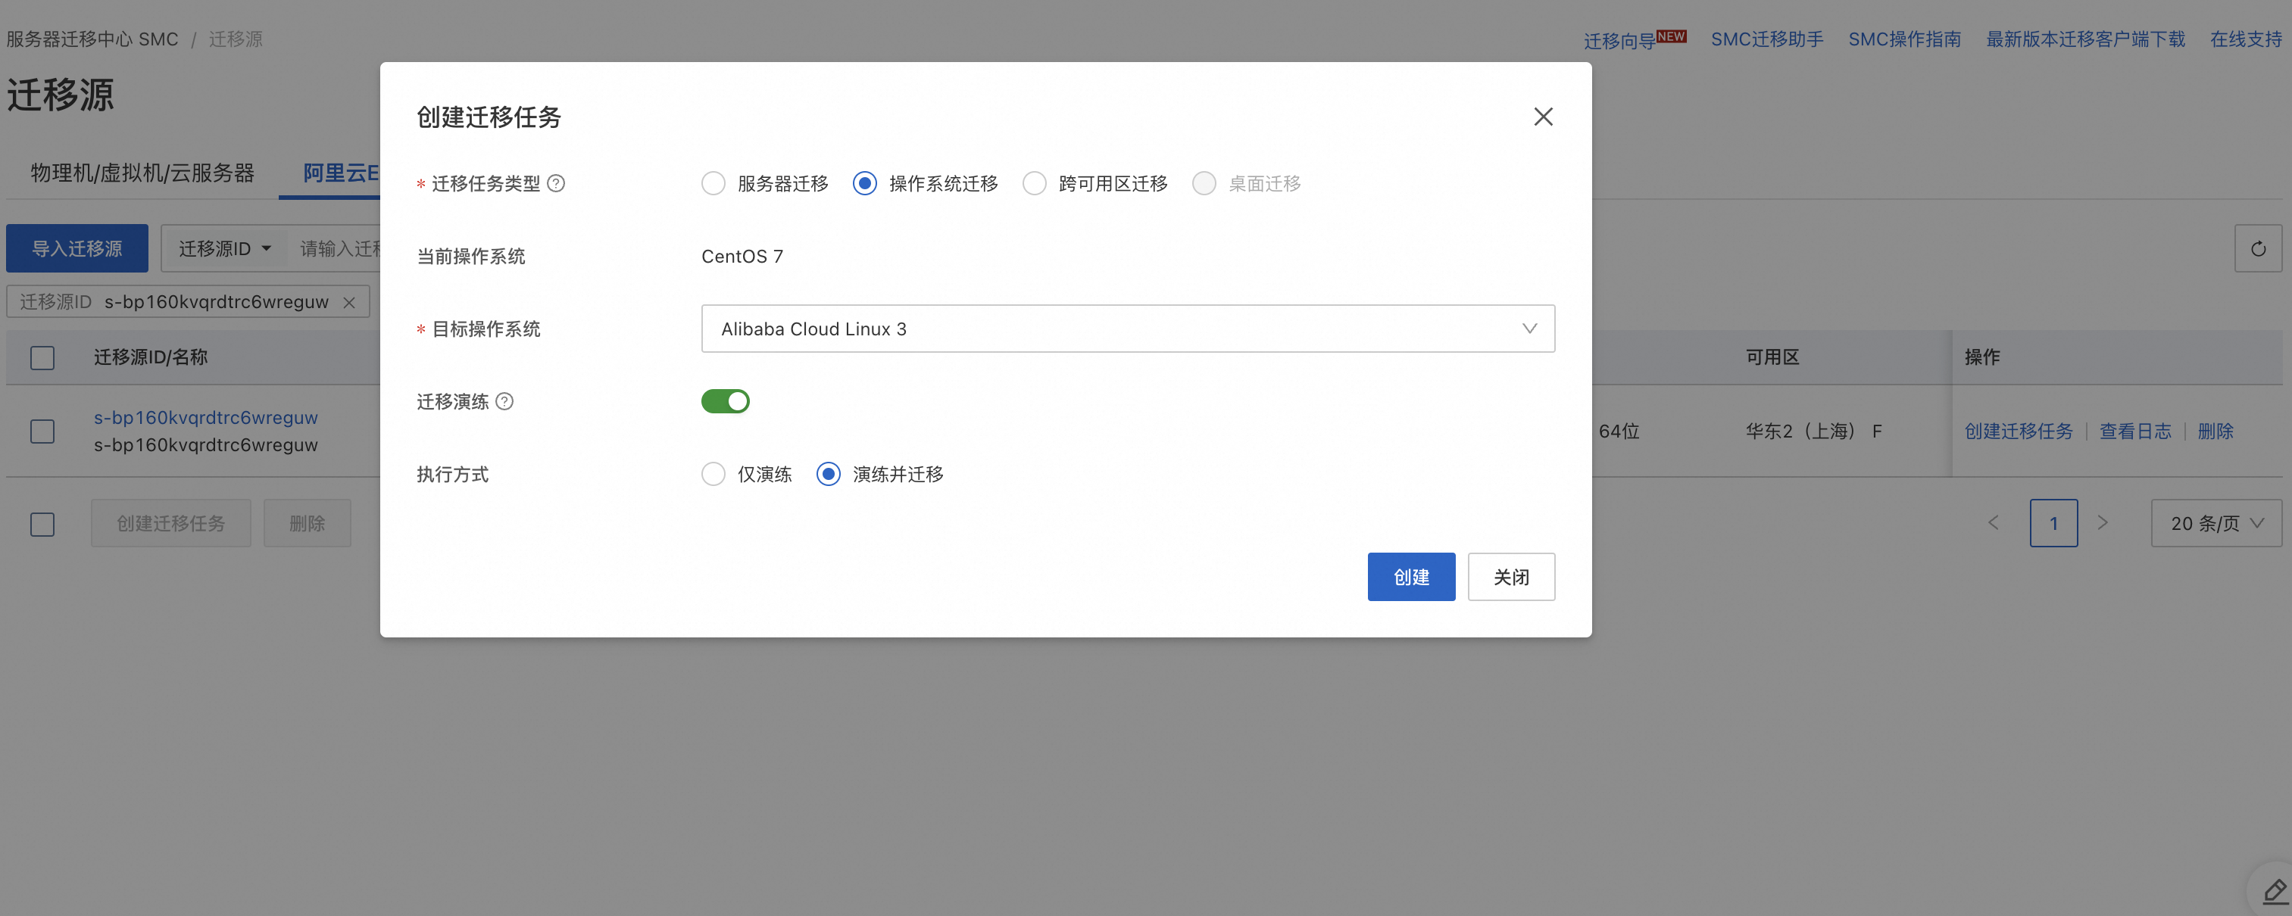The height and width of the screenshot is (916, 2292).
Task: Toggle off the 迁移演练 switch
Action: coord(725,401)
